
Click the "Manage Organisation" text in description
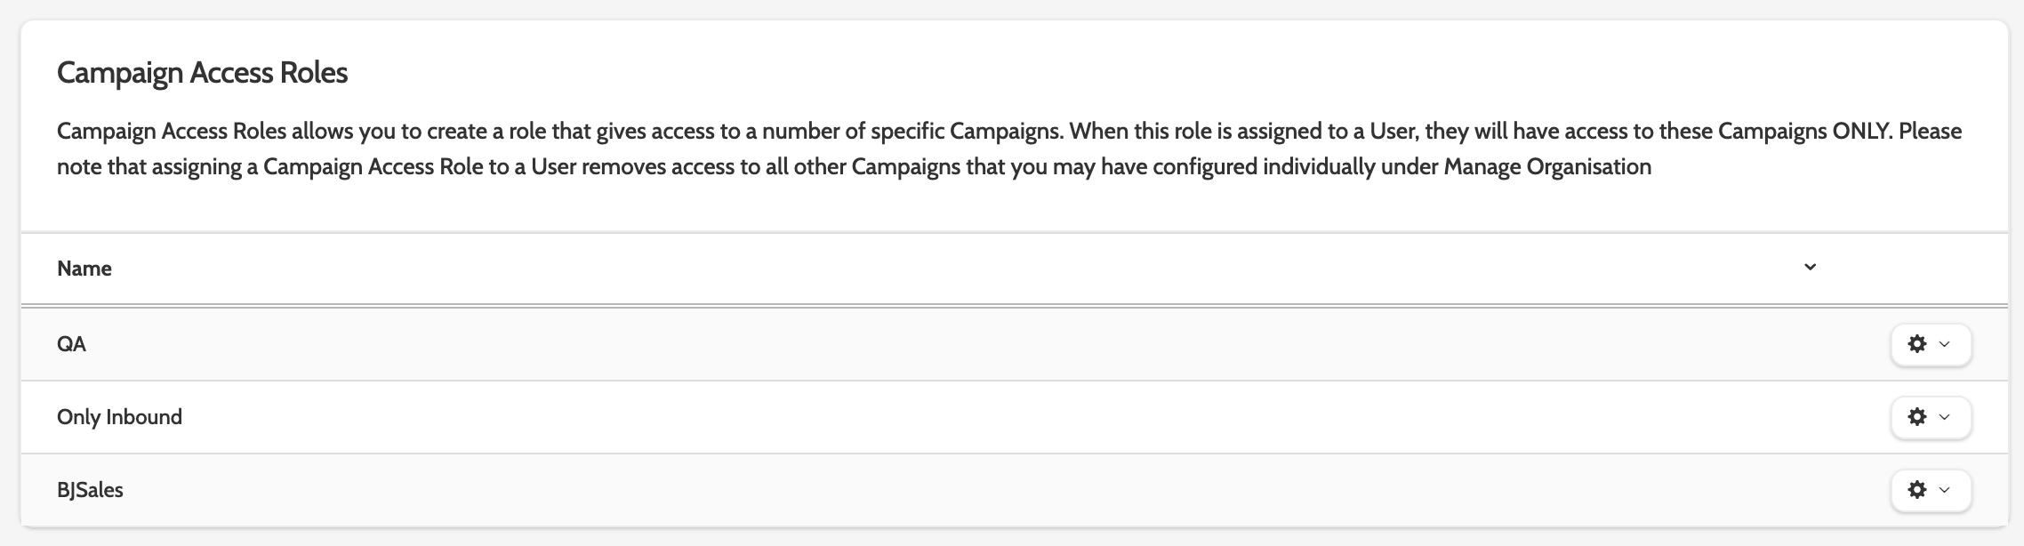[x=1547, y=167]
